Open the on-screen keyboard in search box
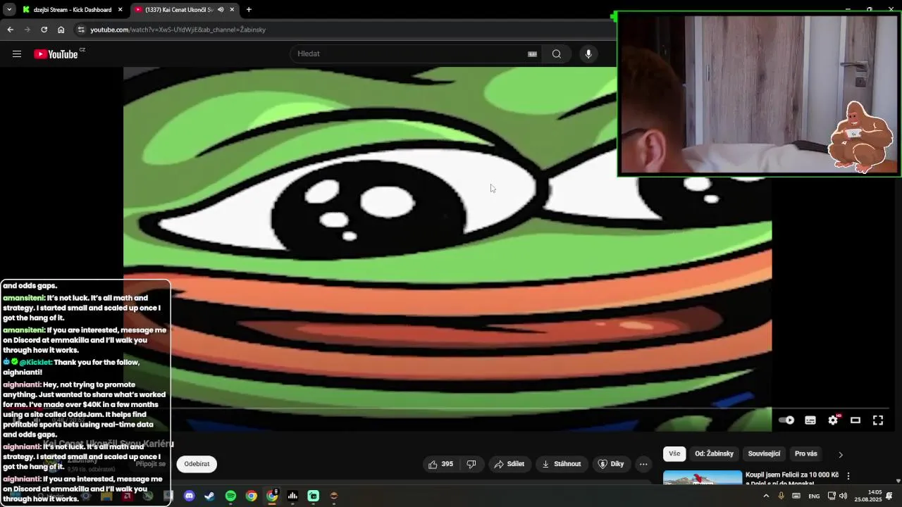Screen dimensions: 902x507 (533, 54)
